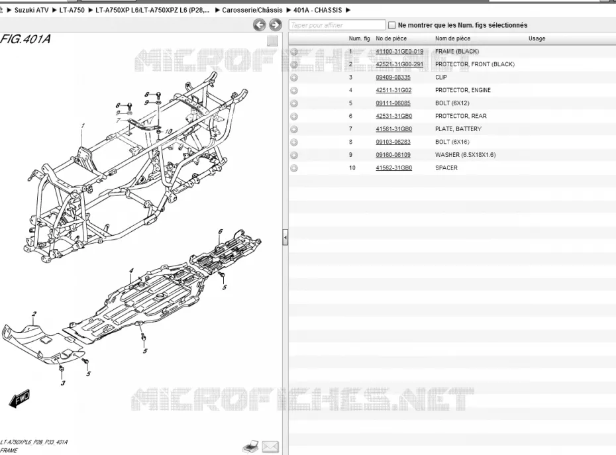Click the square icon at diagram top-right
Viewport: 616px width, 455px height.
click(x=272, y=41)
